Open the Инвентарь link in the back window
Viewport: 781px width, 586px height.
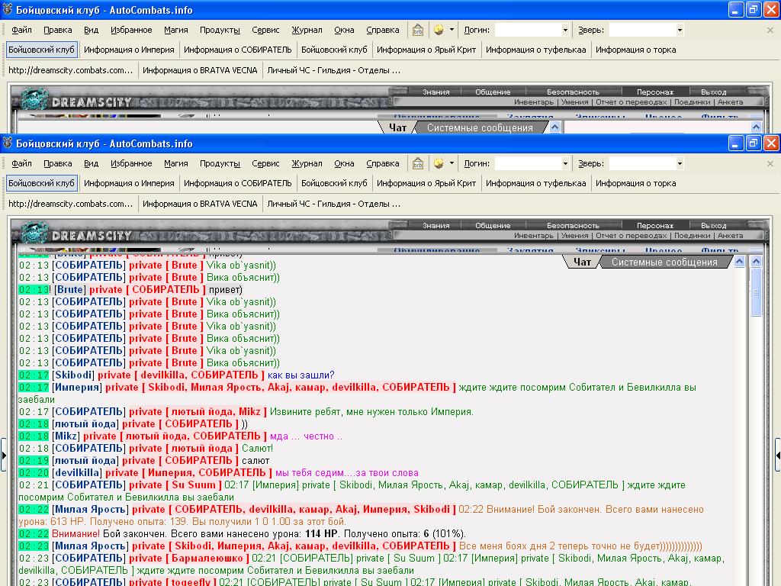point(533,102)
